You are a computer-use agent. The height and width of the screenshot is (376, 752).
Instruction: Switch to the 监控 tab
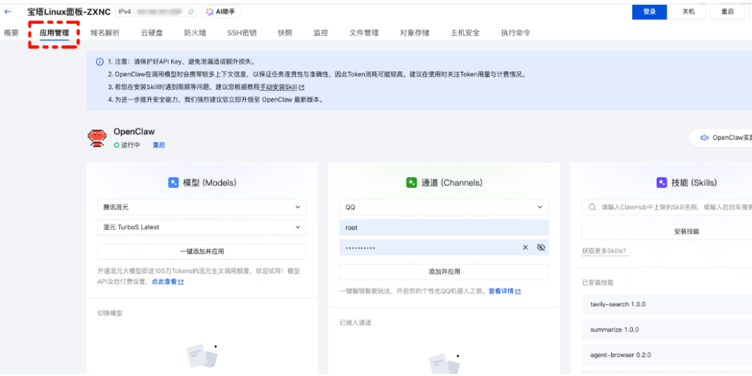tap(321, 33)
